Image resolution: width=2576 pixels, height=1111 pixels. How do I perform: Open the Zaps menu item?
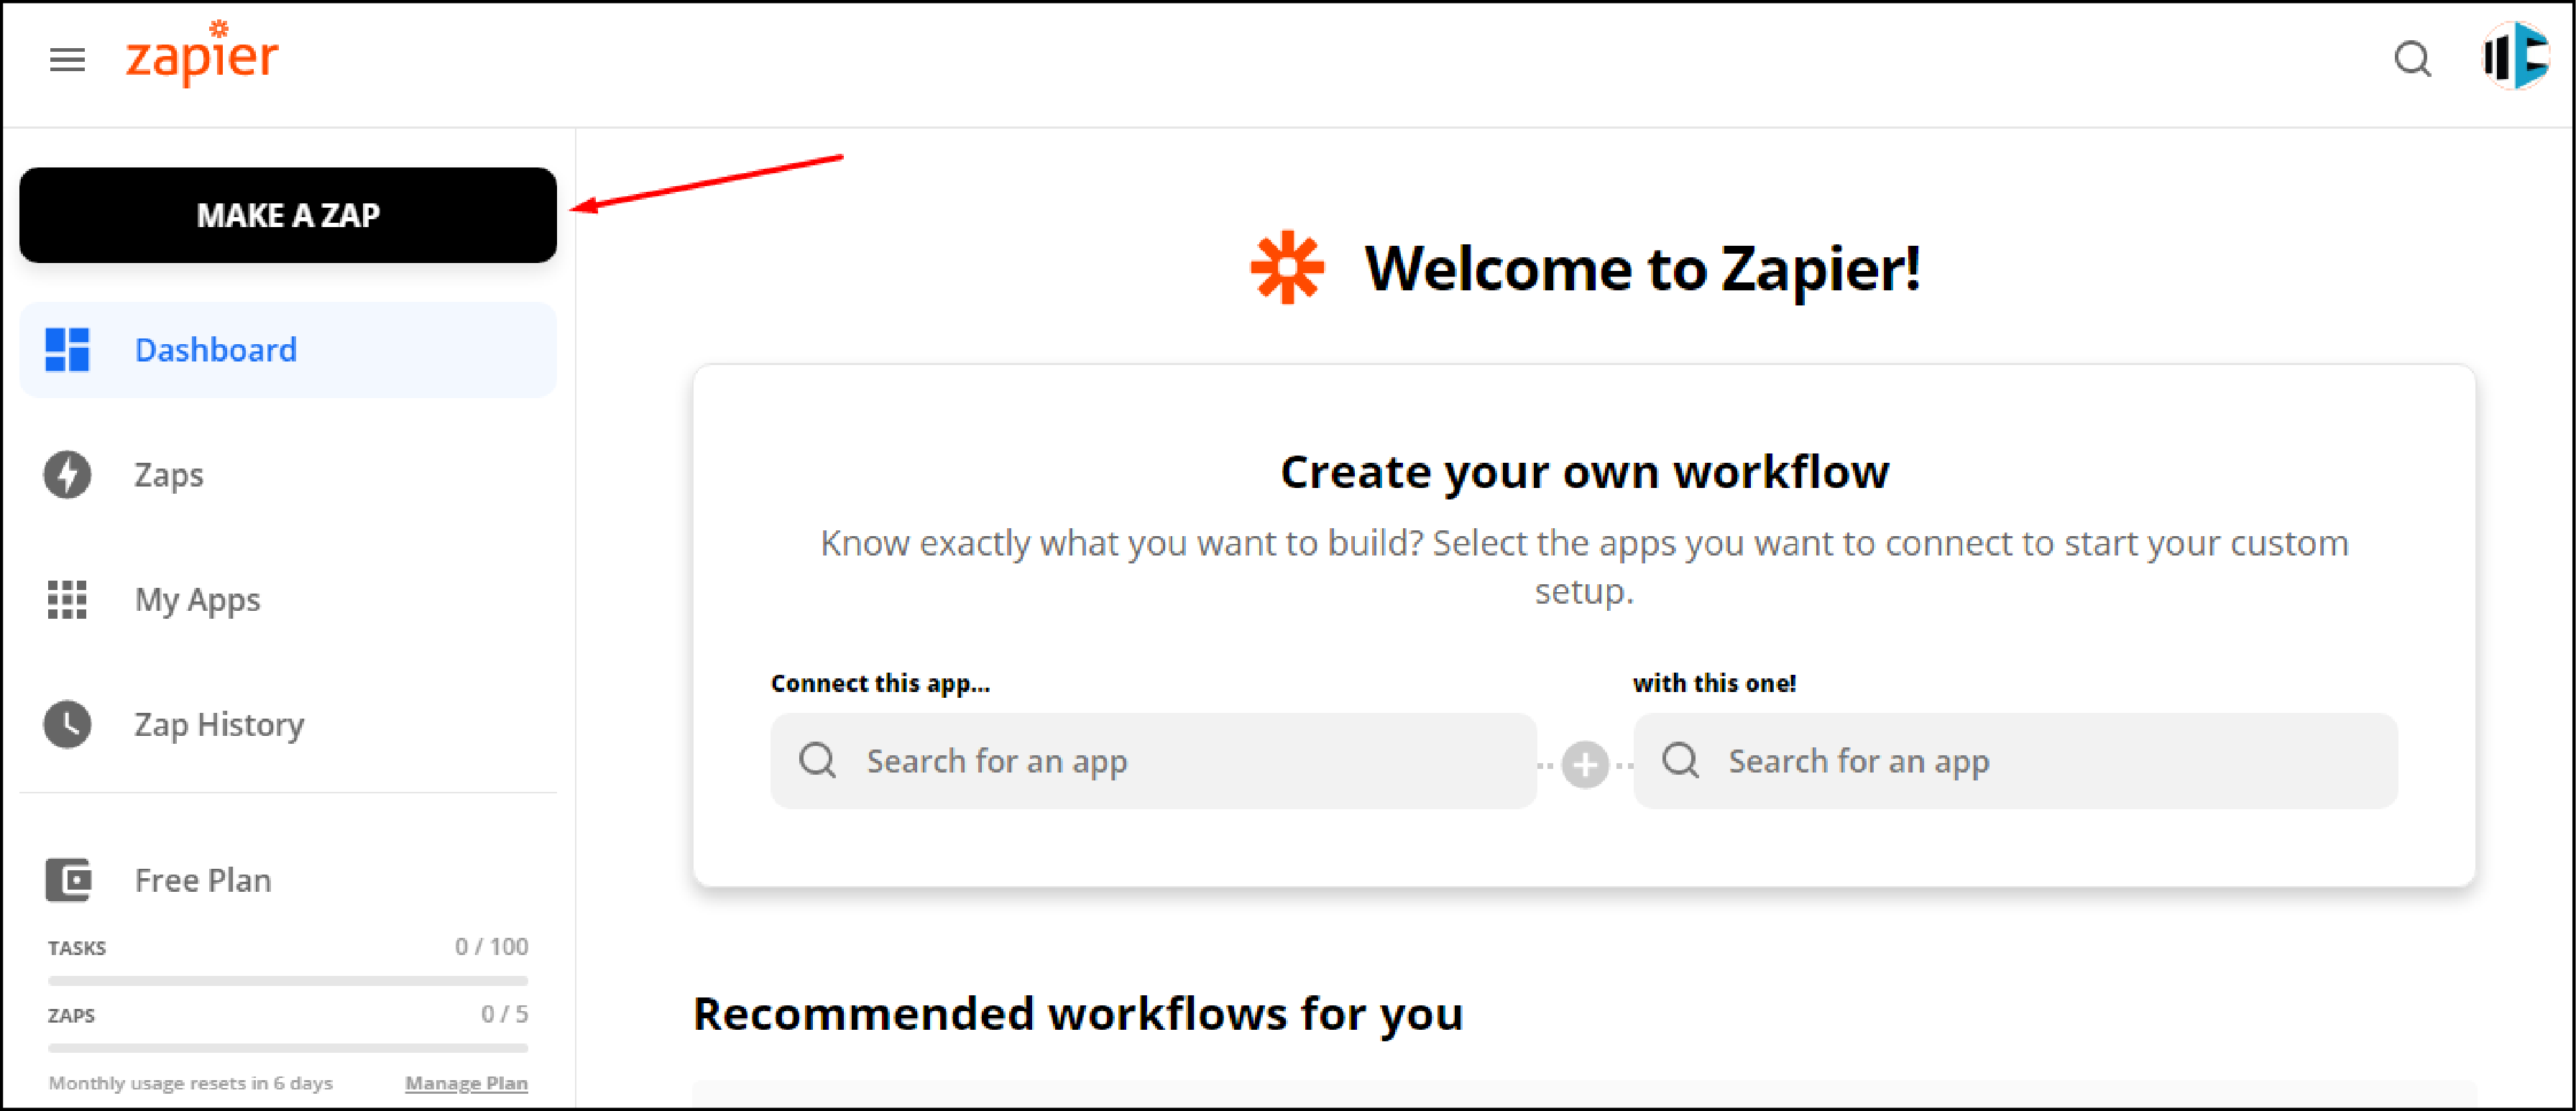[x=167, y=475]
